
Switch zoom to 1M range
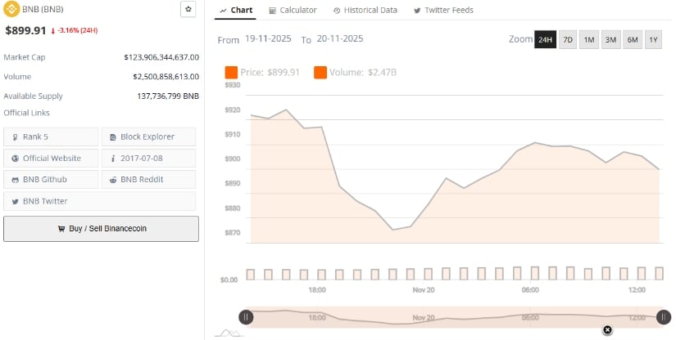coord(589,40)
